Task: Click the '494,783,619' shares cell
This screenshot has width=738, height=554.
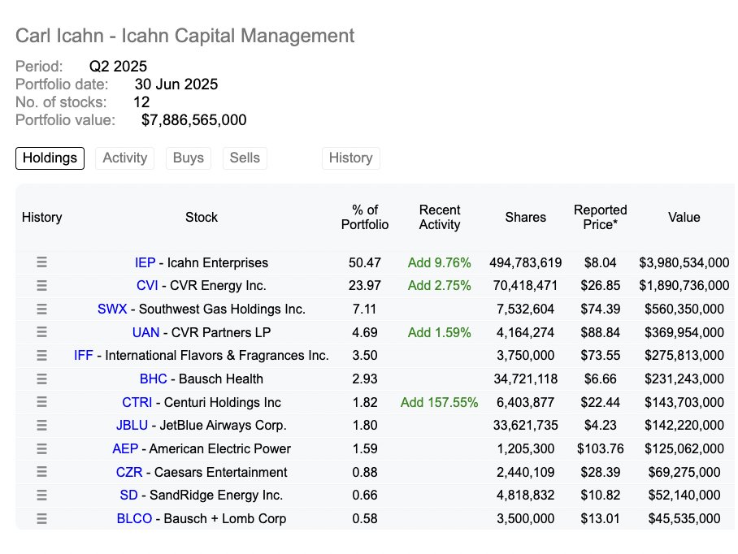Action: pyautogui.click(x=525, y=262)
